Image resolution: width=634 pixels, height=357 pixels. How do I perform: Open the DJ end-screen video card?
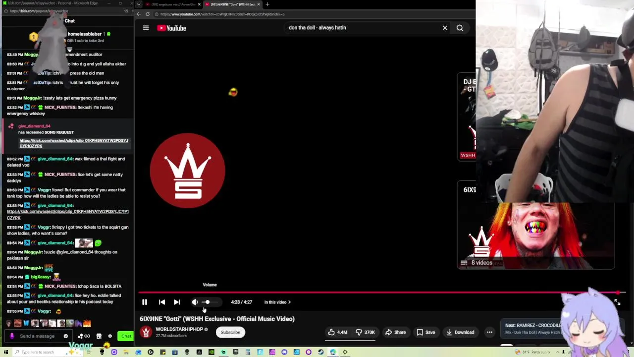click(467, 117)
